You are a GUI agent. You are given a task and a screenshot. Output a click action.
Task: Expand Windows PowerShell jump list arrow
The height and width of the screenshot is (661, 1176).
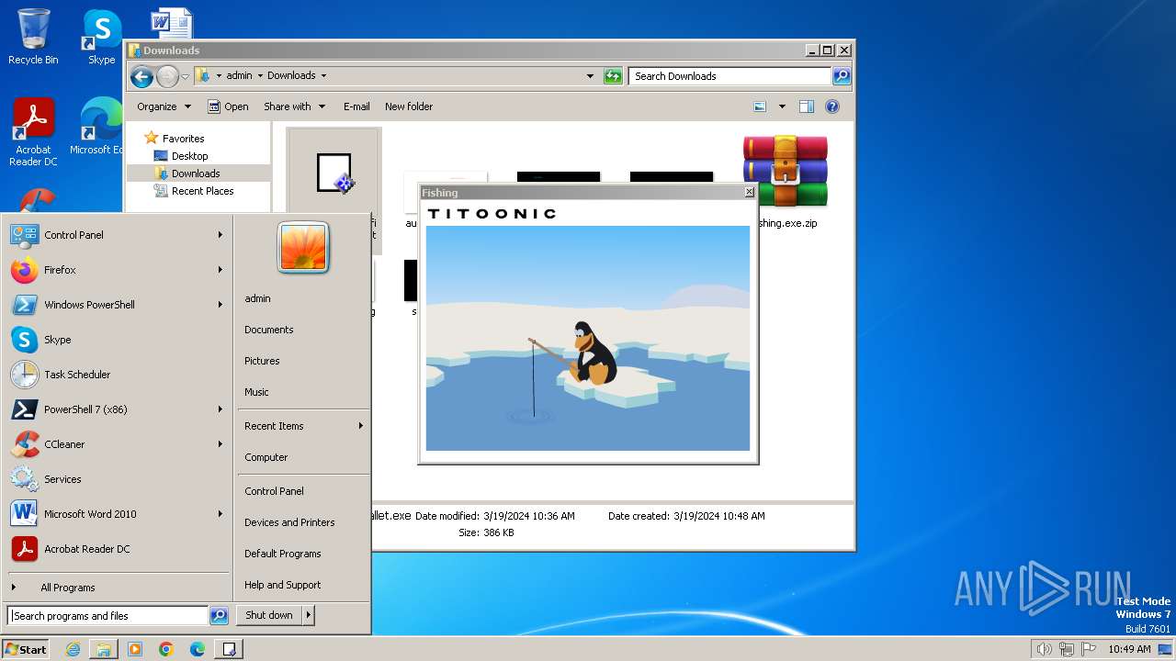tap(220, 305)
